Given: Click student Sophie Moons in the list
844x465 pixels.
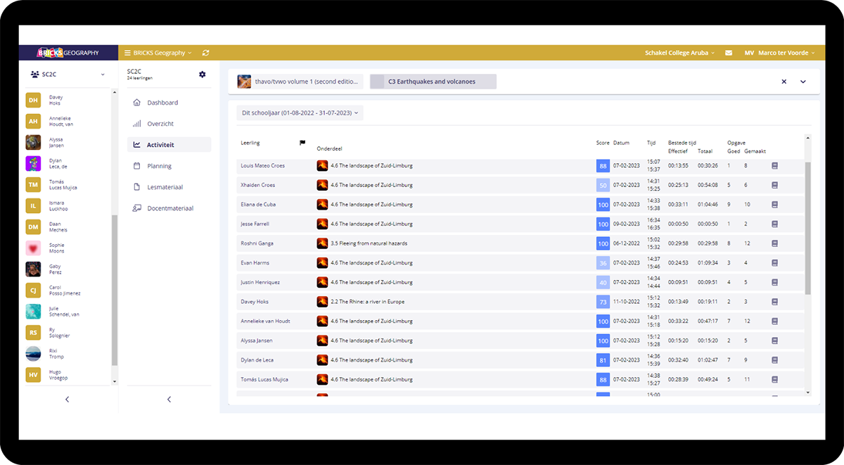Looking at the screenshot, I should (x=56, y=248).
